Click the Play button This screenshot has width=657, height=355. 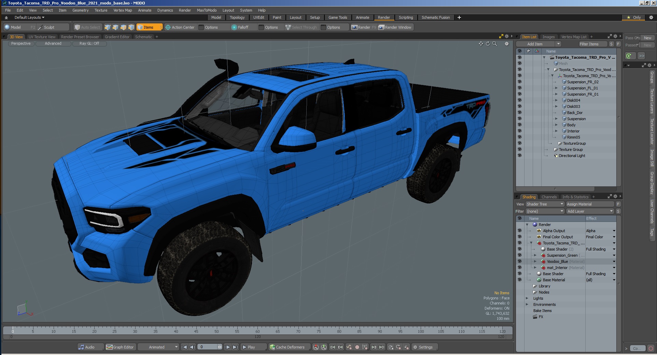coord(253,347)
